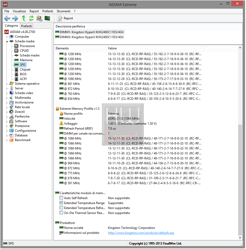The image size is (246, 249).
Task: Refresh the view with green arrows icon
Action: [31, 18]
